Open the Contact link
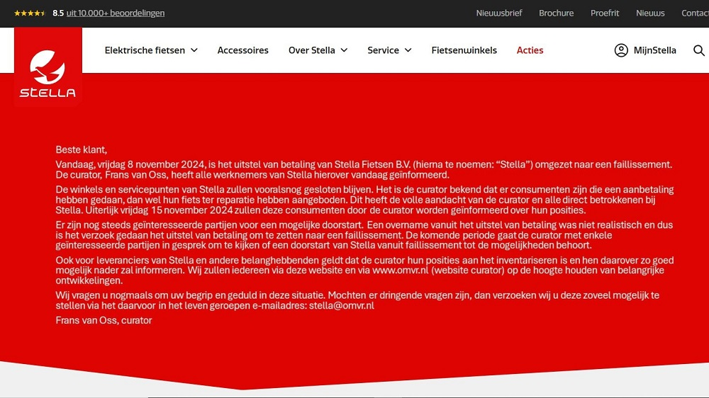 [695, 13]
